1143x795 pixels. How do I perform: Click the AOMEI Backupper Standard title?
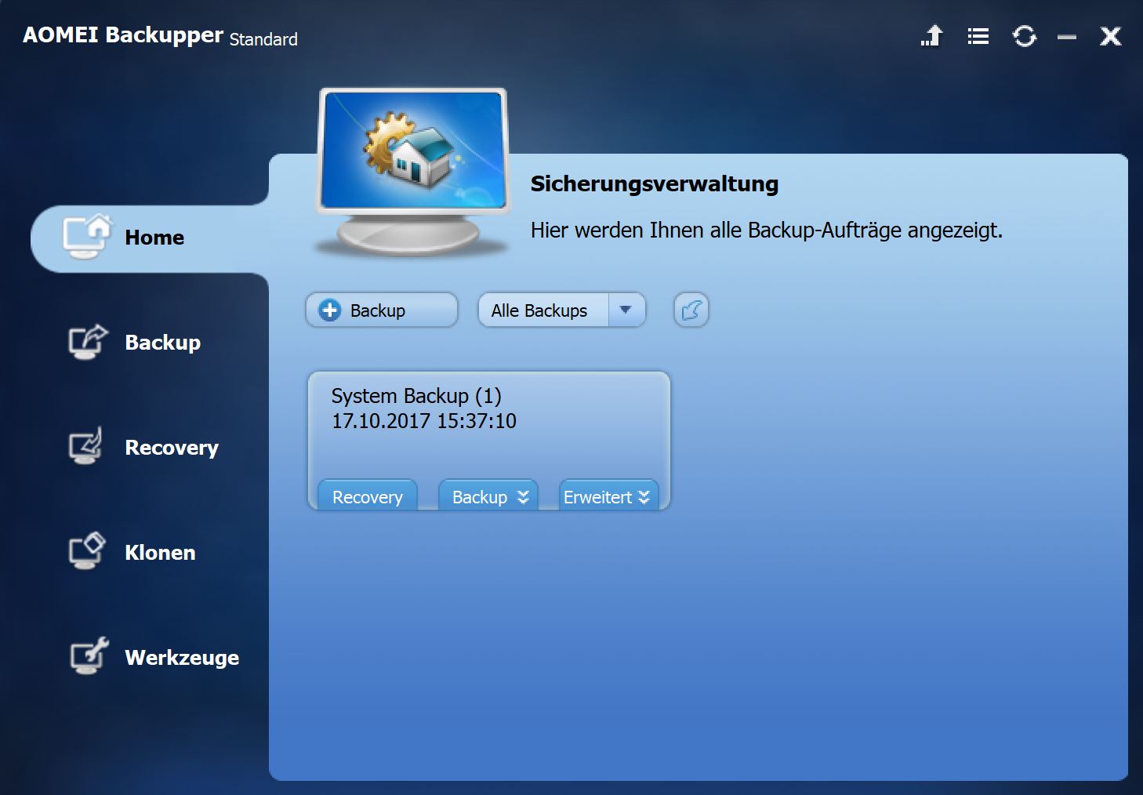[x=160, y=36]
